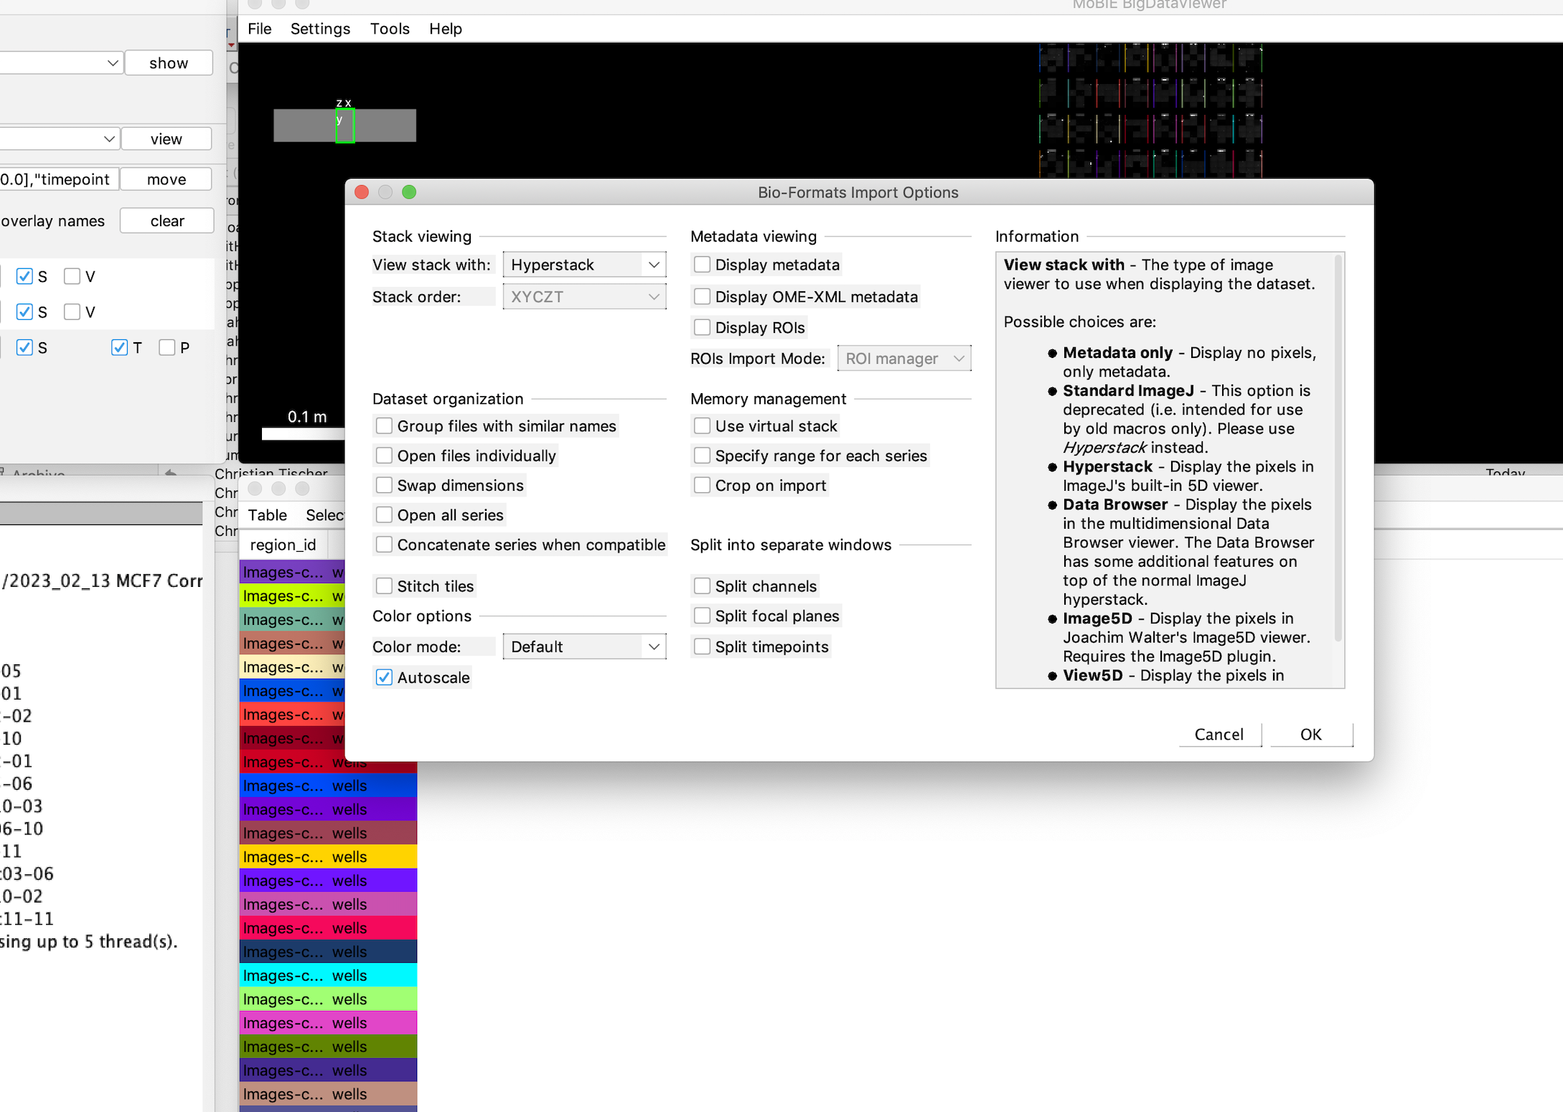Toggle the V visibility checkbox beside first source
Viewport: 1563px width, 1112px height.
click(x=72, y=275)
